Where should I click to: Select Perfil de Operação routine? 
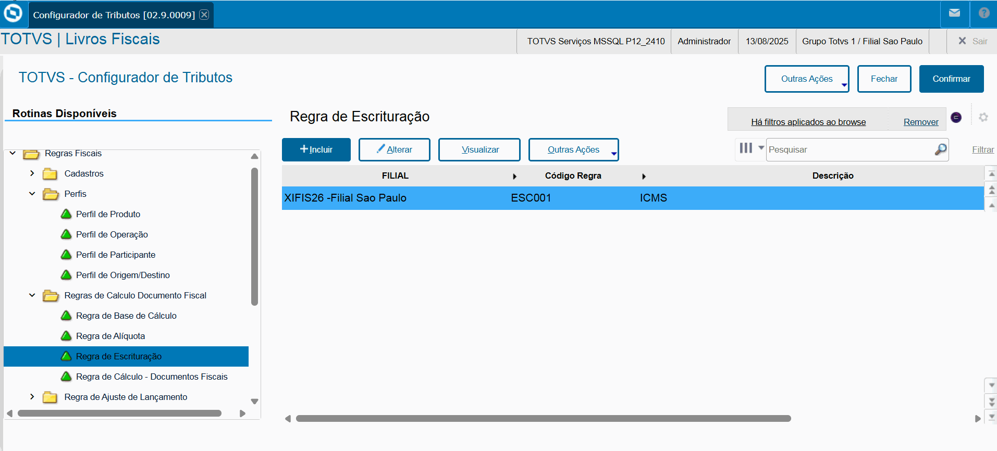(112, 234)
